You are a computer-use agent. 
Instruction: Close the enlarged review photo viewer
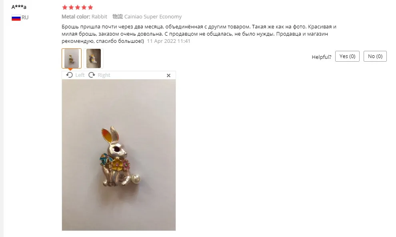click(168, 75)
